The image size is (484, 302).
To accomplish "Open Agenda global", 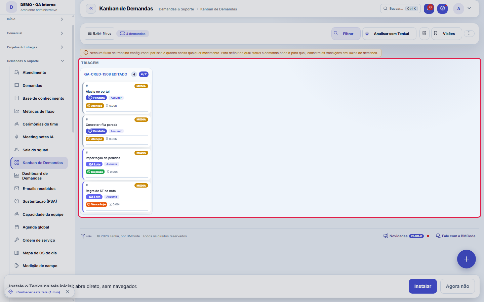I will (39, 227).
